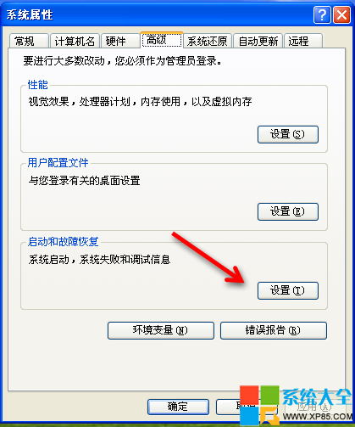The image size is (355, 427).
Task: Open 启动和故障恢复 settings via 设置(T)
Action: (288, 290)
